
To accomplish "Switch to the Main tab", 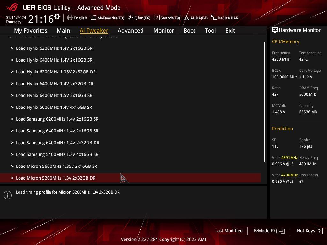I will [64, 31].
